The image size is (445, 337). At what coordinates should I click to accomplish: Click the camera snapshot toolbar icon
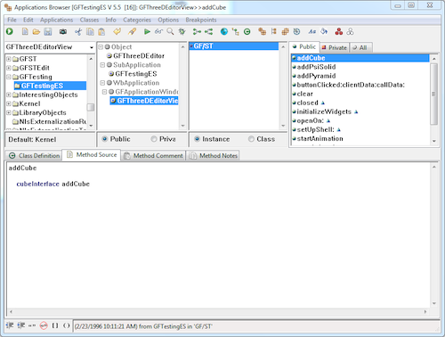(x=63, y=31)
